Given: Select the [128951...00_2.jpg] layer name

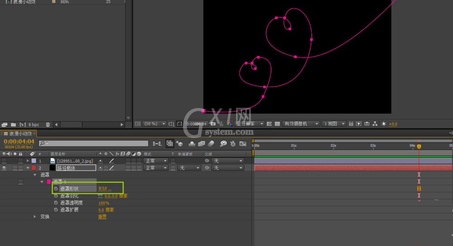Looking at the screenshot, I should point(75,161).
